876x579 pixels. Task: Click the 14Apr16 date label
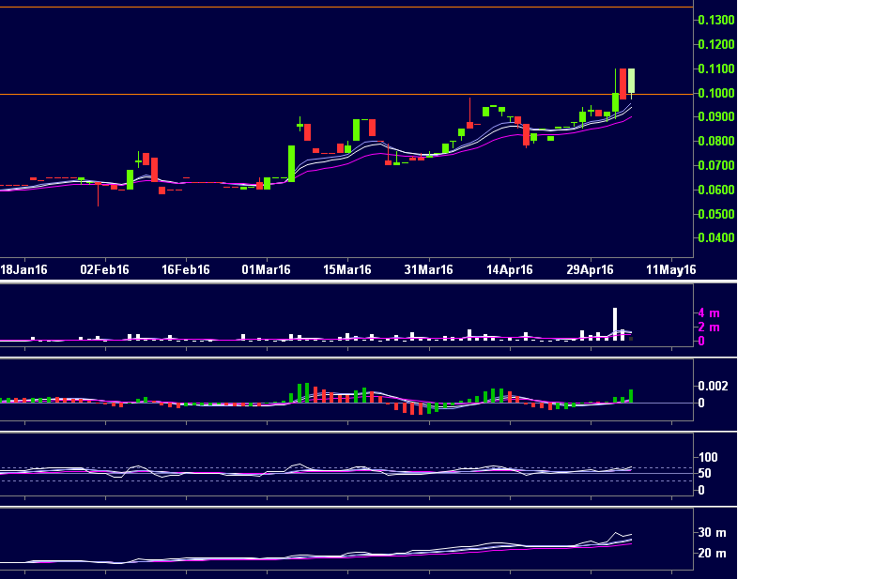[510, 269]
